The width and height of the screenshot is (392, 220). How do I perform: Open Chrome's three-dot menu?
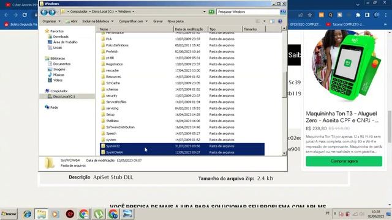386,15
